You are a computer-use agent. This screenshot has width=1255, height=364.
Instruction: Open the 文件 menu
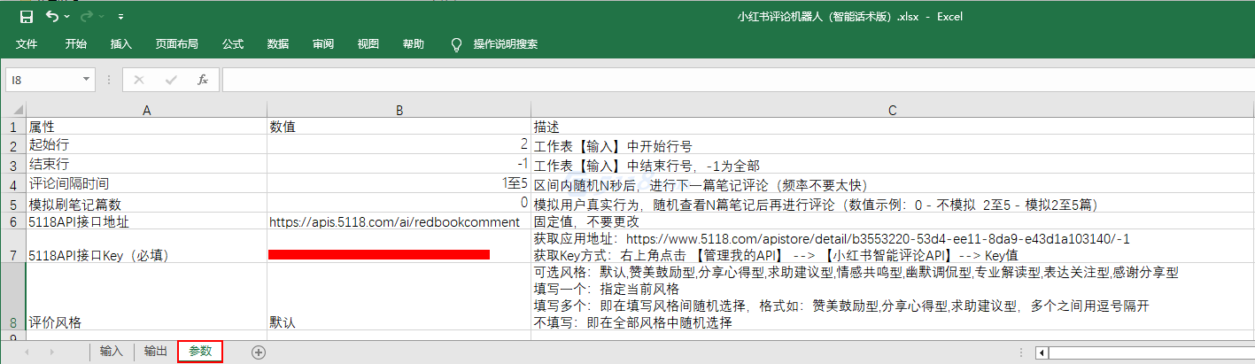27,44
